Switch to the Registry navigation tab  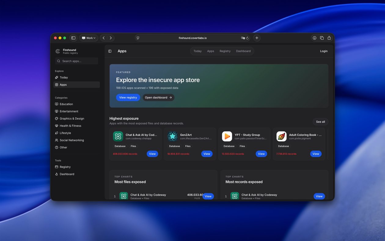click(x=225, y=51)
